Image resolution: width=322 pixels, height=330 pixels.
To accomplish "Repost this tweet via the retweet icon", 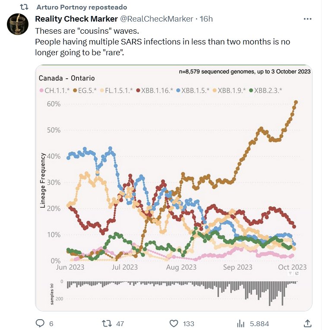I will click(x=106, y=323).
